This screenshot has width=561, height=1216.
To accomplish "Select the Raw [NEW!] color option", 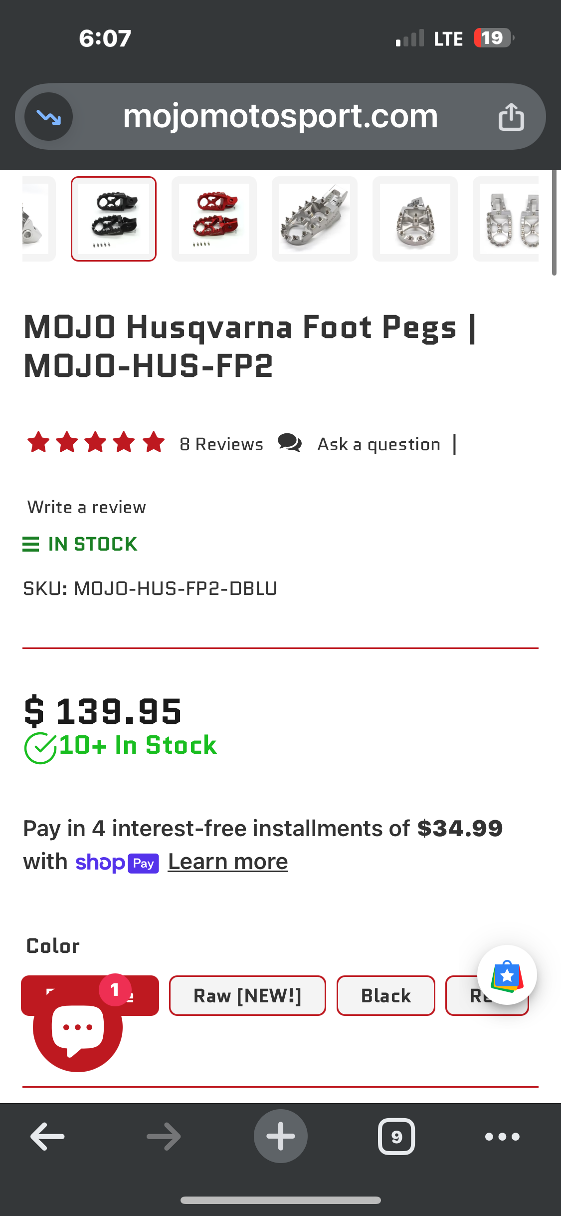I will tap(247, 996).
